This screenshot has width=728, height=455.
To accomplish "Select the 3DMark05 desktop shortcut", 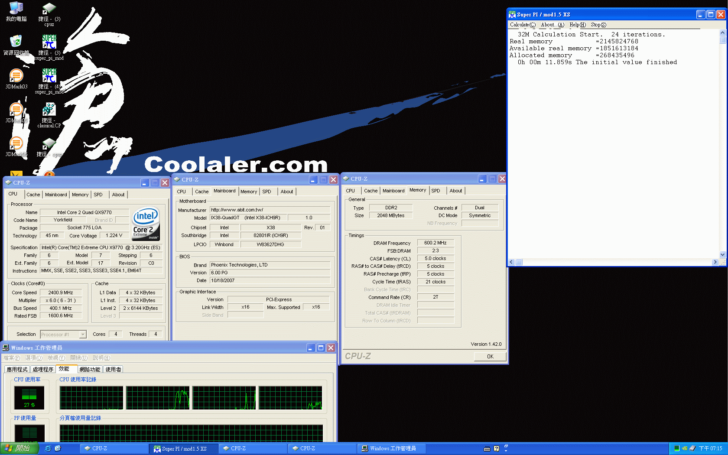I will coord(16,113).
